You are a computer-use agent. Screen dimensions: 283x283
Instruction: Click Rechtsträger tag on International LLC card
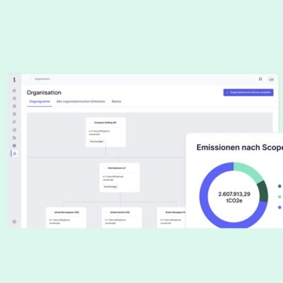110,187
